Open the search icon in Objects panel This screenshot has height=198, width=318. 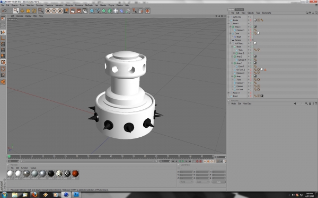click(x=307, y=13)
